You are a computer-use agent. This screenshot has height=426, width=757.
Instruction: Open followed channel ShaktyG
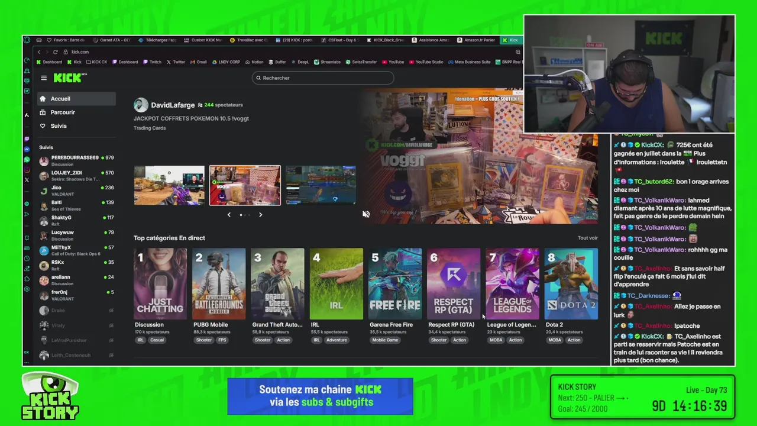(76, 220)
